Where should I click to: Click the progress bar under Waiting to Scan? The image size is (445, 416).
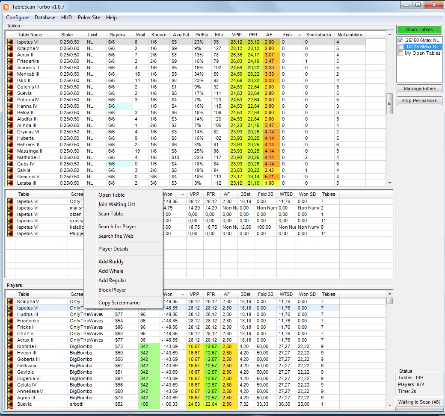click(x=419, y=409)
